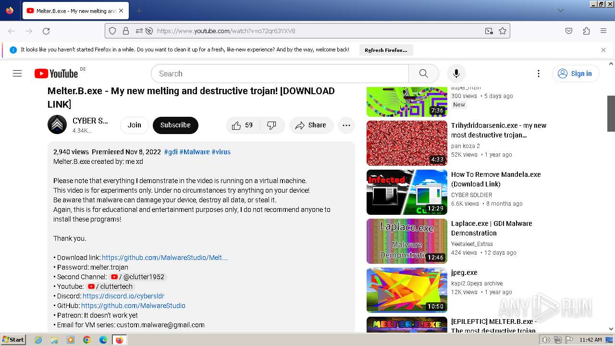Open the Firefox application menu
The width and height of the screenshot is (615, 346).
coord(603,31)
